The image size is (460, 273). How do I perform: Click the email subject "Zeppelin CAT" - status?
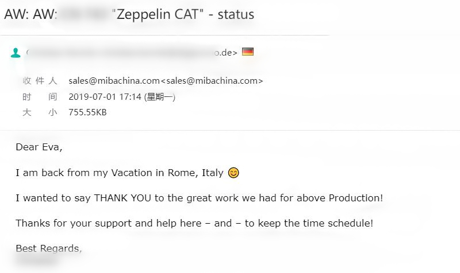(183, 14)
